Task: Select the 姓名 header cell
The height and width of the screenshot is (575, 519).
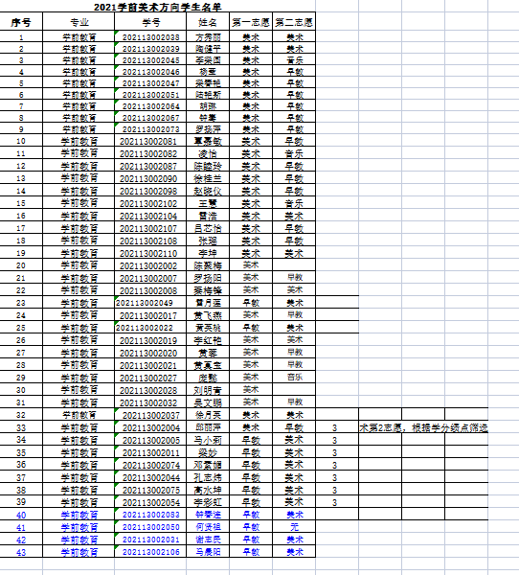Action: click(x=208, y=23)
